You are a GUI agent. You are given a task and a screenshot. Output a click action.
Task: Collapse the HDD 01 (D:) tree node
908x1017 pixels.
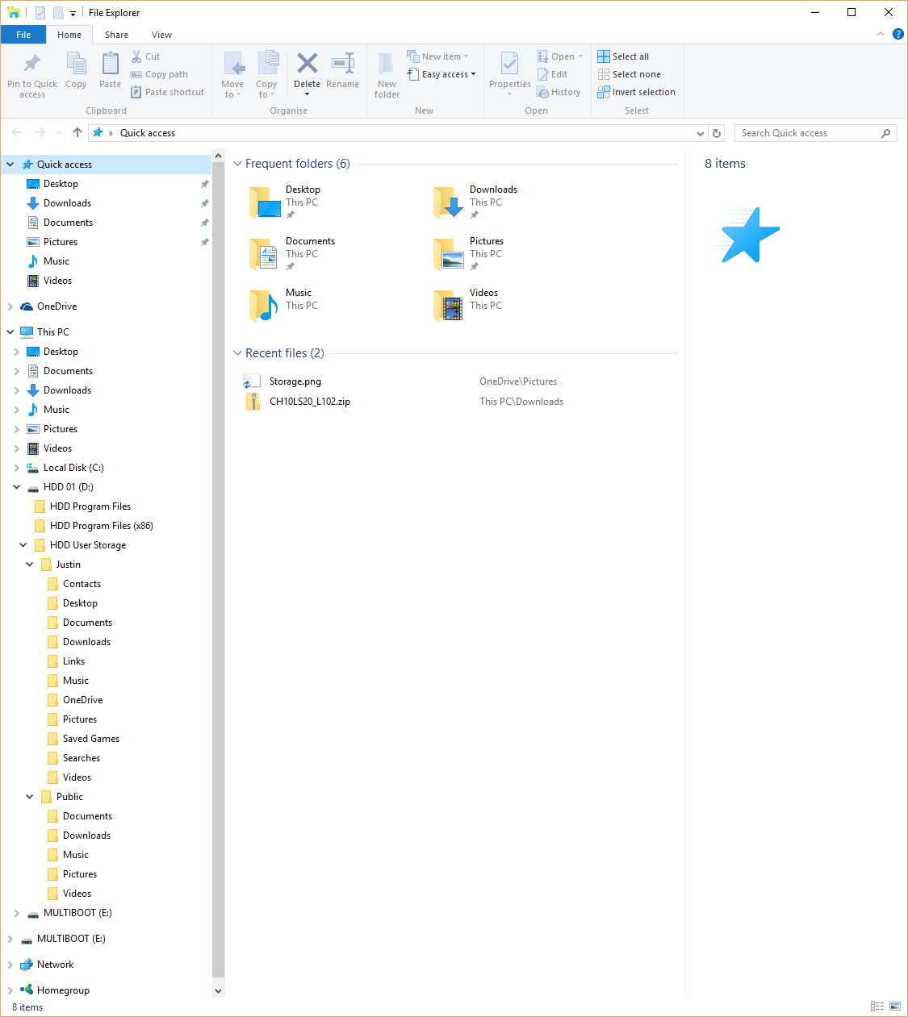(17, 487)
